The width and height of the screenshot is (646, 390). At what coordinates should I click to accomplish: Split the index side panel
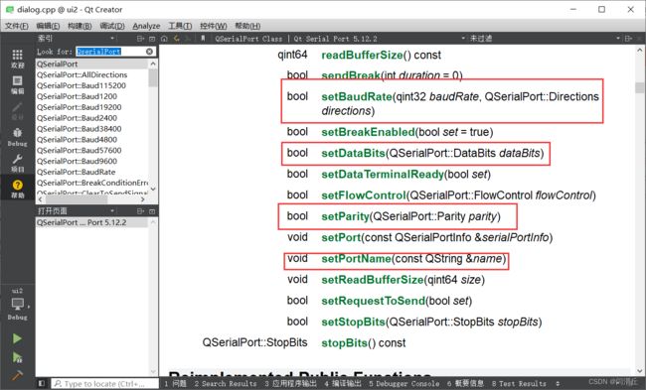click(x=140, y=39)
